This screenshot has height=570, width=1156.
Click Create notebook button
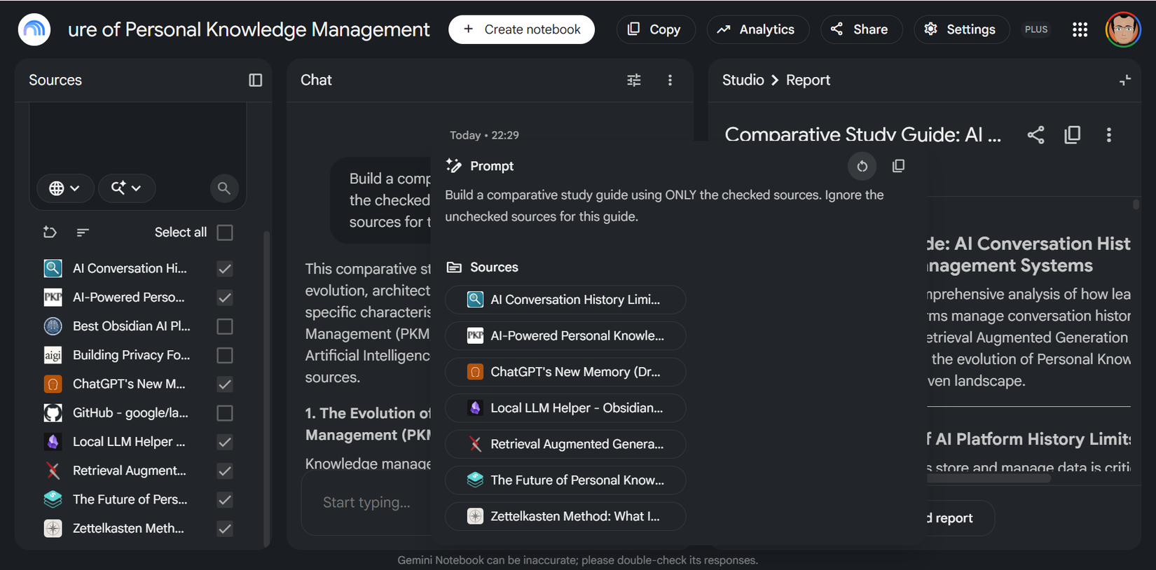click(x=521, y=29)
